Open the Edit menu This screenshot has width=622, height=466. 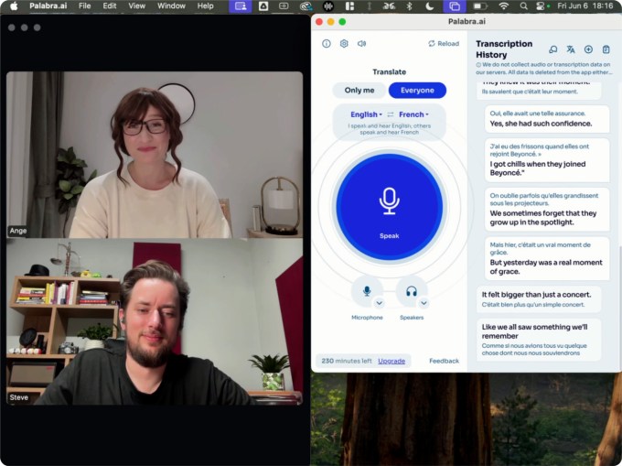coord(110,6)
